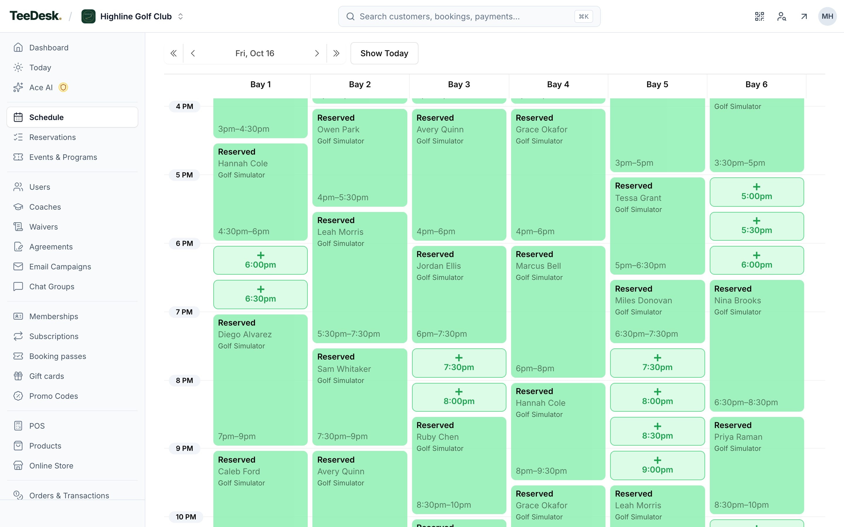This screenshot has height=527, width=844.
Task: Open Booking passes
Action: [72, 356]
